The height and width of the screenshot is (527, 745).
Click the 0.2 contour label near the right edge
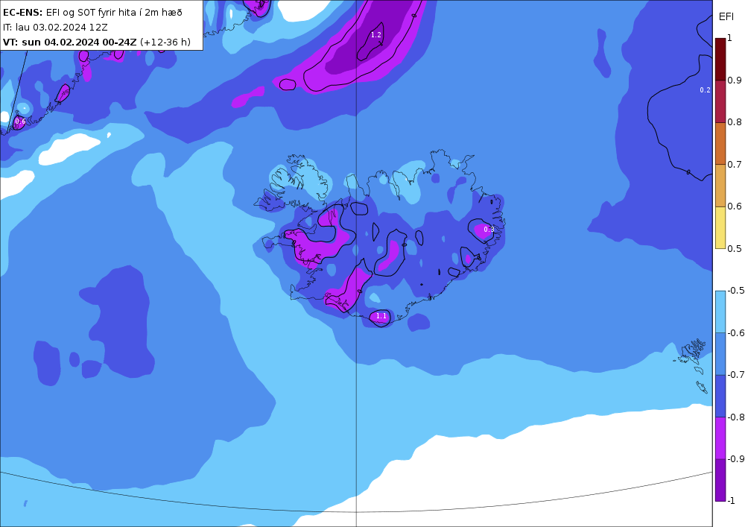705,89
